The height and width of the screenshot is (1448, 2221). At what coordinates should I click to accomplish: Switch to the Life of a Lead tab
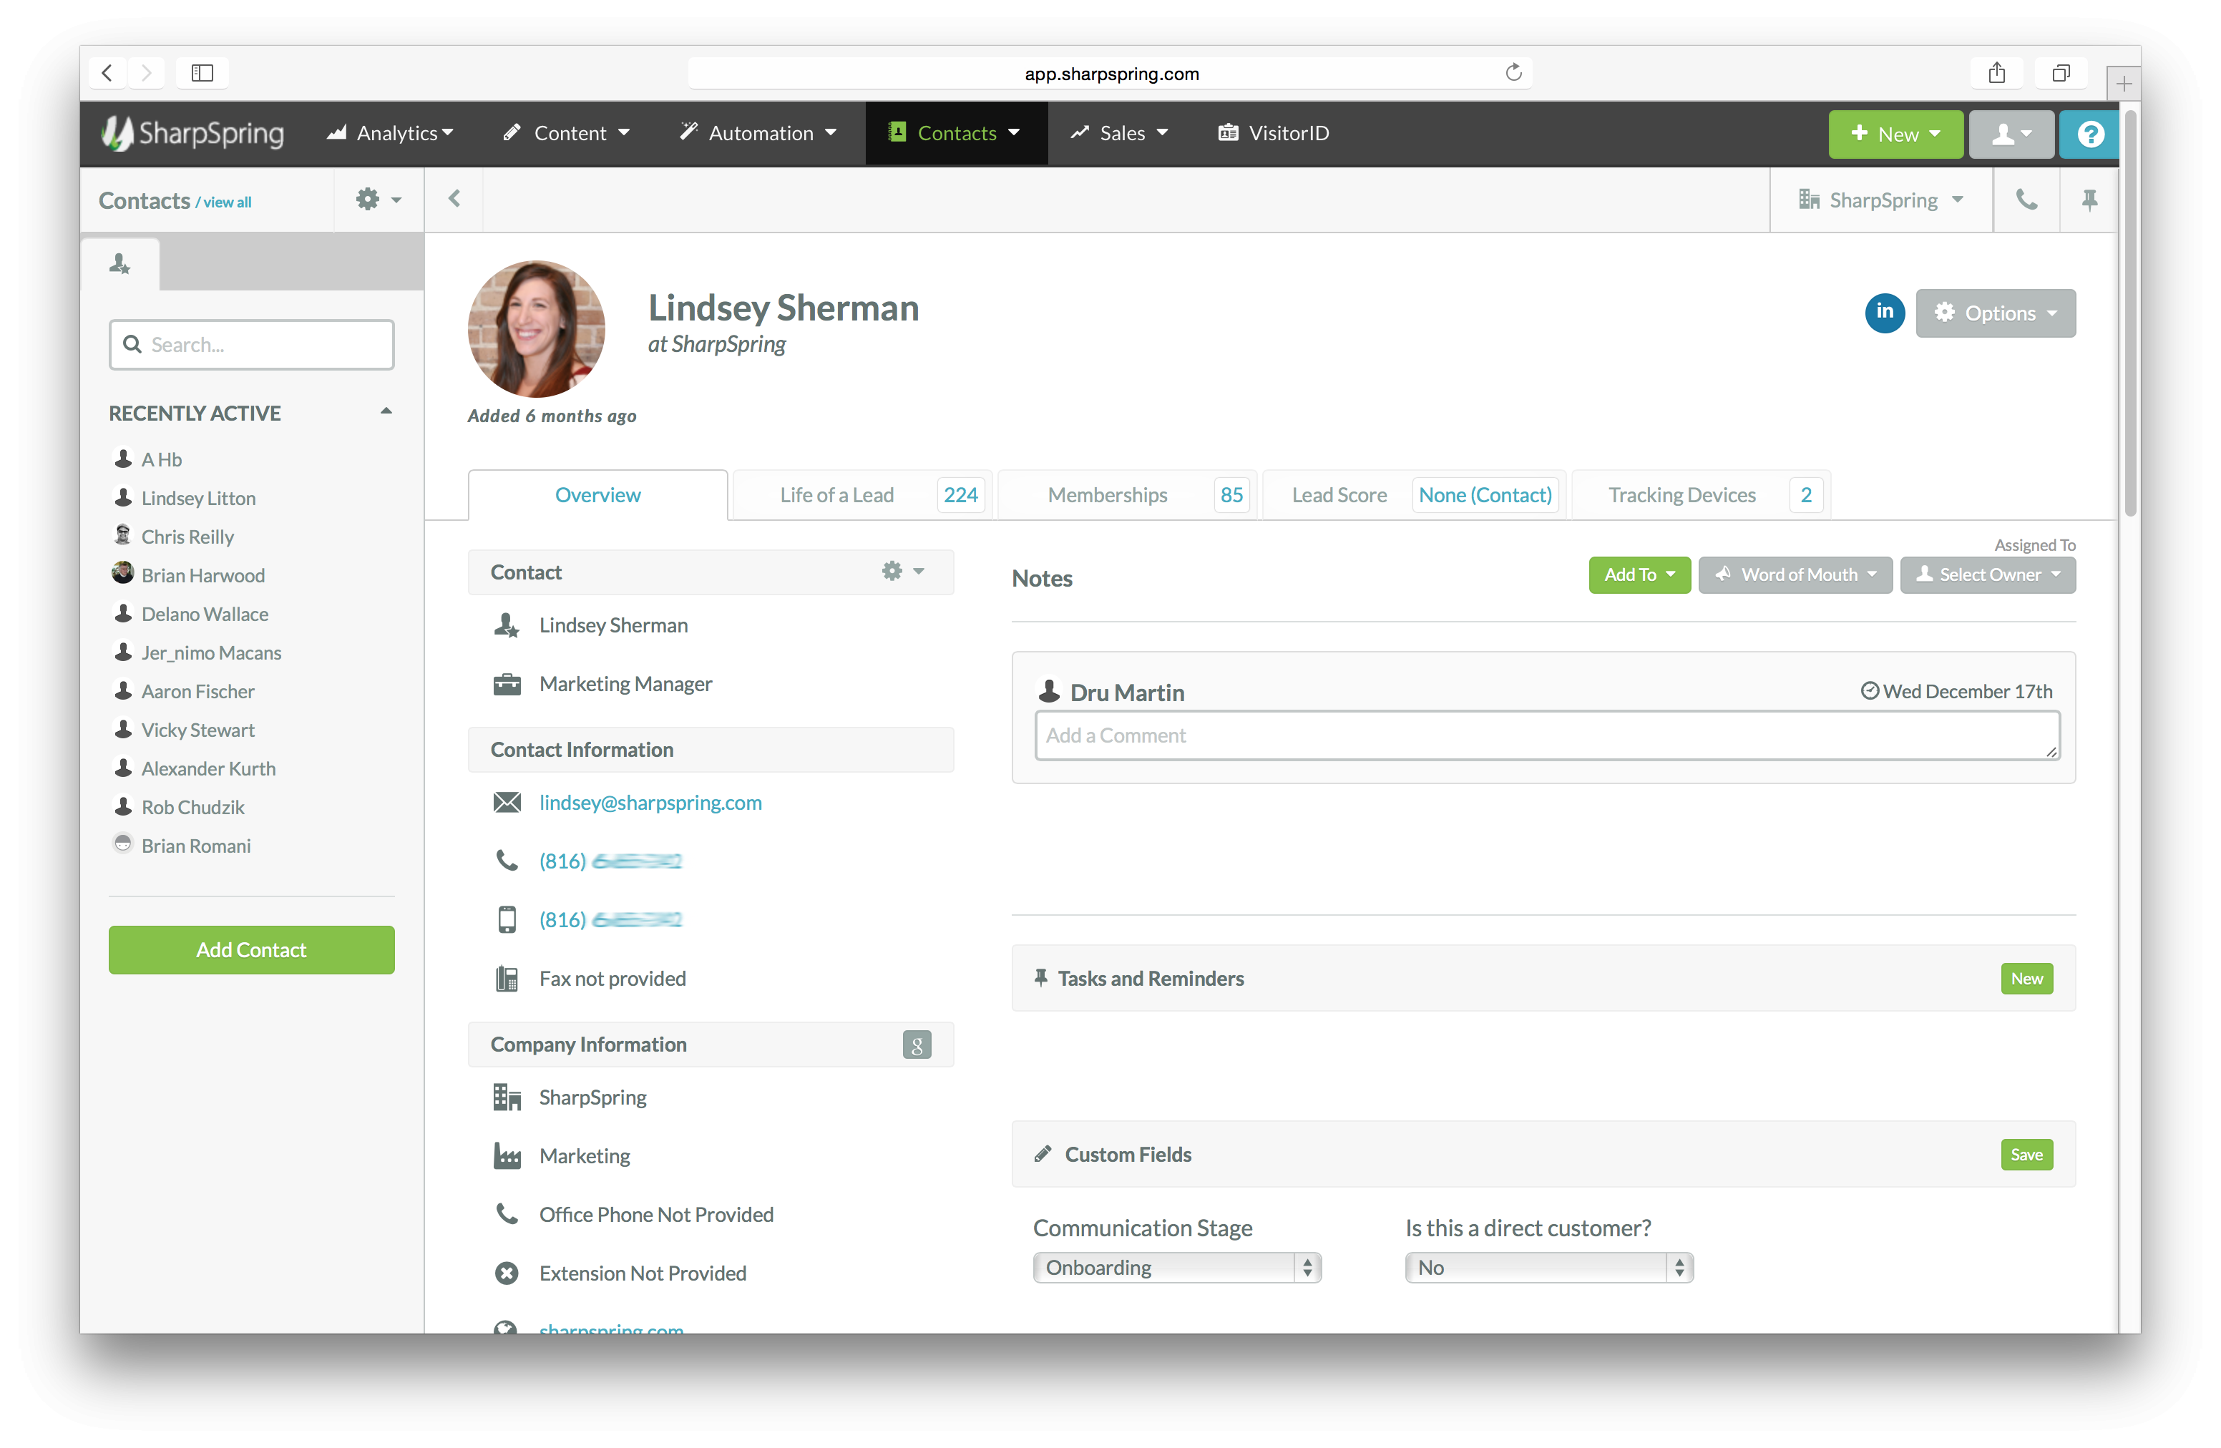tap(837, 495)
